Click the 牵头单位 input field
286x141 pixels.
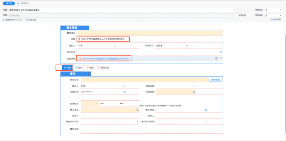click(110, 110)
